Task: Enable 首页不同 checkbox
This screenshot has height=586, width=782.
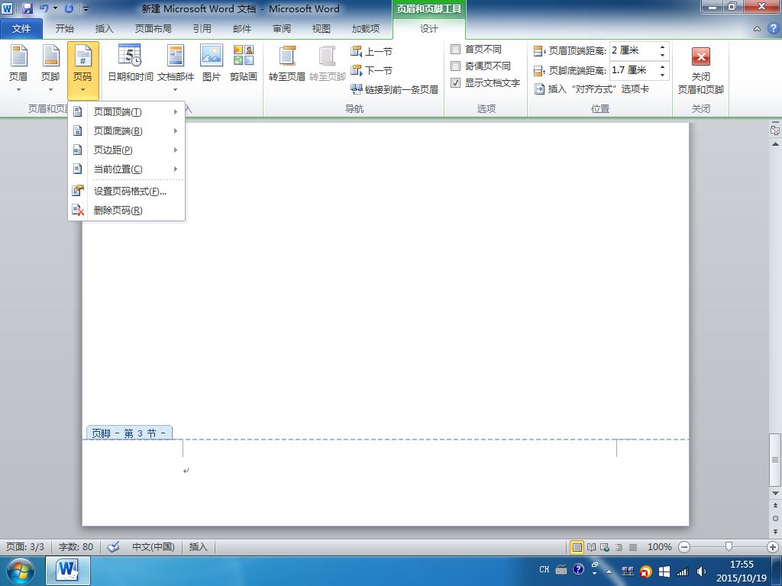Action: click(x=455, y=50)
